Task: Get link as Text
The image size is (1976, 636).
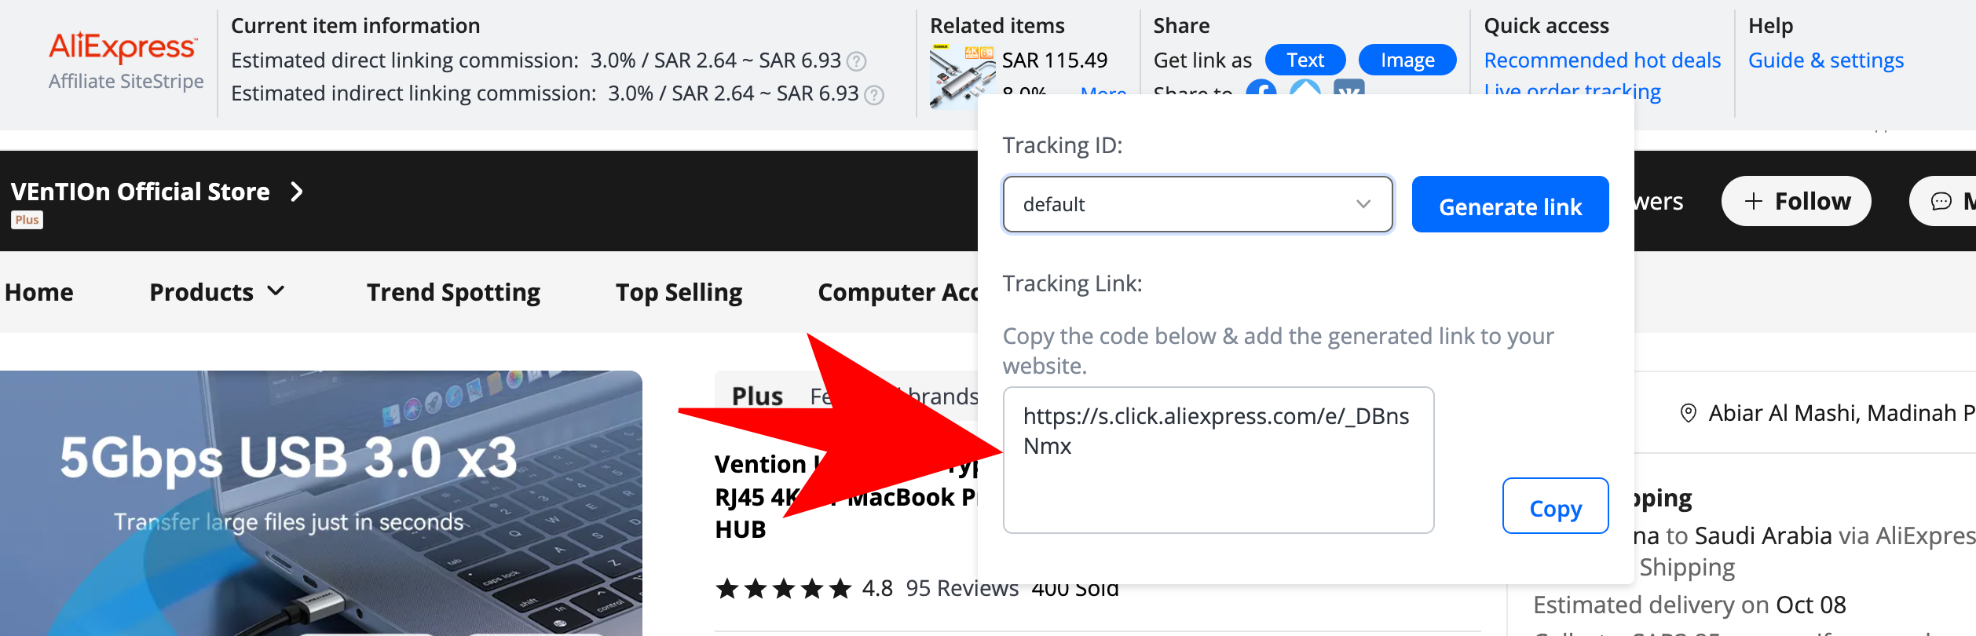Action: 1305,60
